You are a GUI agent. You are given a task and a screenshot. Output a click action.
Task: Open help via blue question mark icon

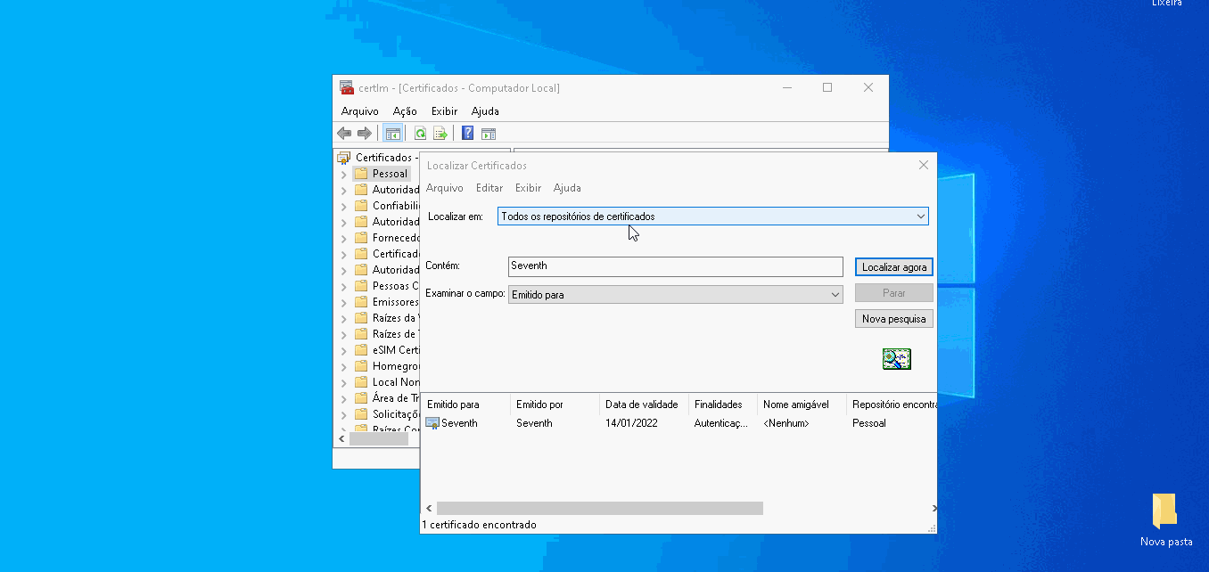click(467, 134)
